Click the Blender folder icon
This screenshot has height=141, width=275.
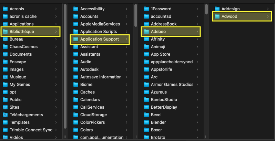pos(146,122)
